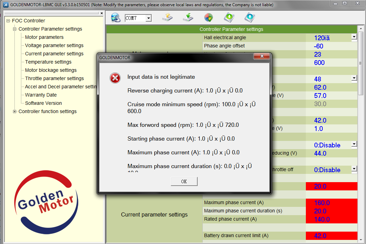
Task: Click the blue upload arrow toolbar icon
Action: [249, 17]
